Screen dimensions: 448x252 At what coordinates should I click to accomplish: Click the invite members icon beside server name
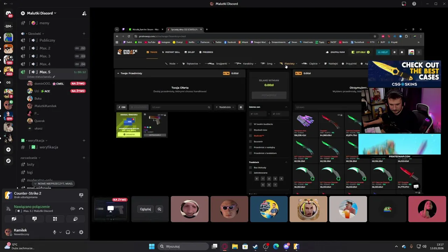point(84,13)
